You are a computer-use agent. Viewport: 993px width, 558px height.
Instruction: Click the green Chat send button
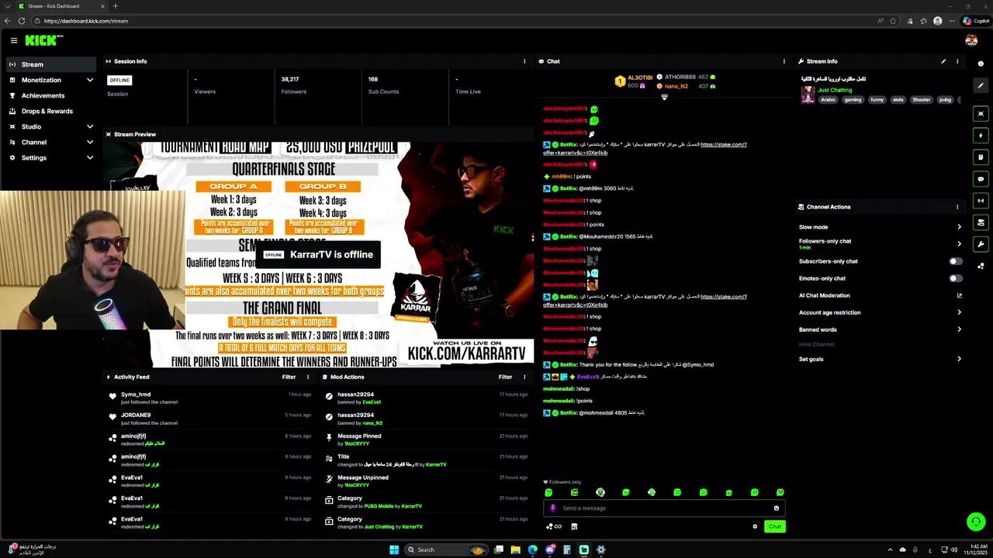pyautogui.click(x=774, y=527)
